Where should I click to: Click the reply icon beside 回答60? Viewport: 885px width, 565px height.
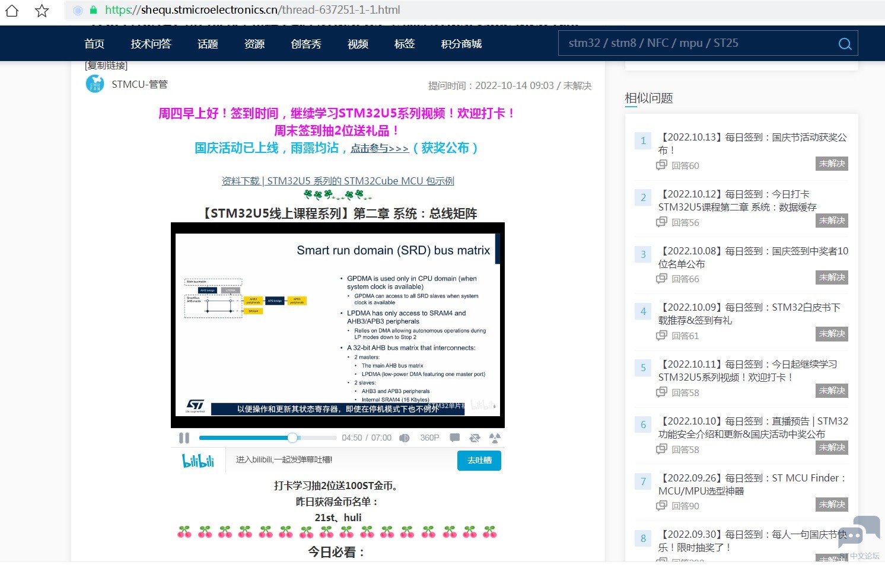tap(662, 165)
